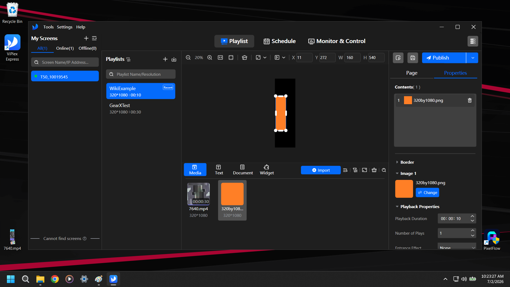
Task: Show hidden icons in system tray
Action: [445, 279]
